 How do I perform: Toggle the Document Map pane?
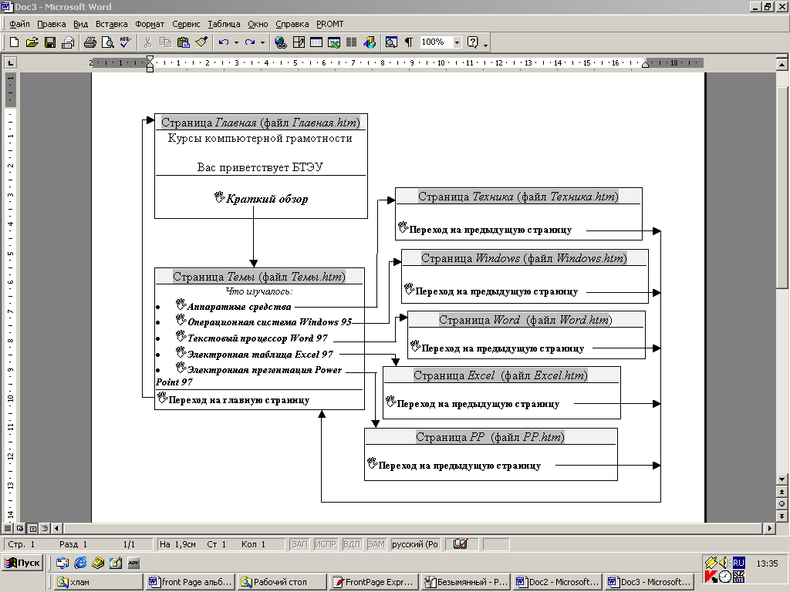[391, 42]
